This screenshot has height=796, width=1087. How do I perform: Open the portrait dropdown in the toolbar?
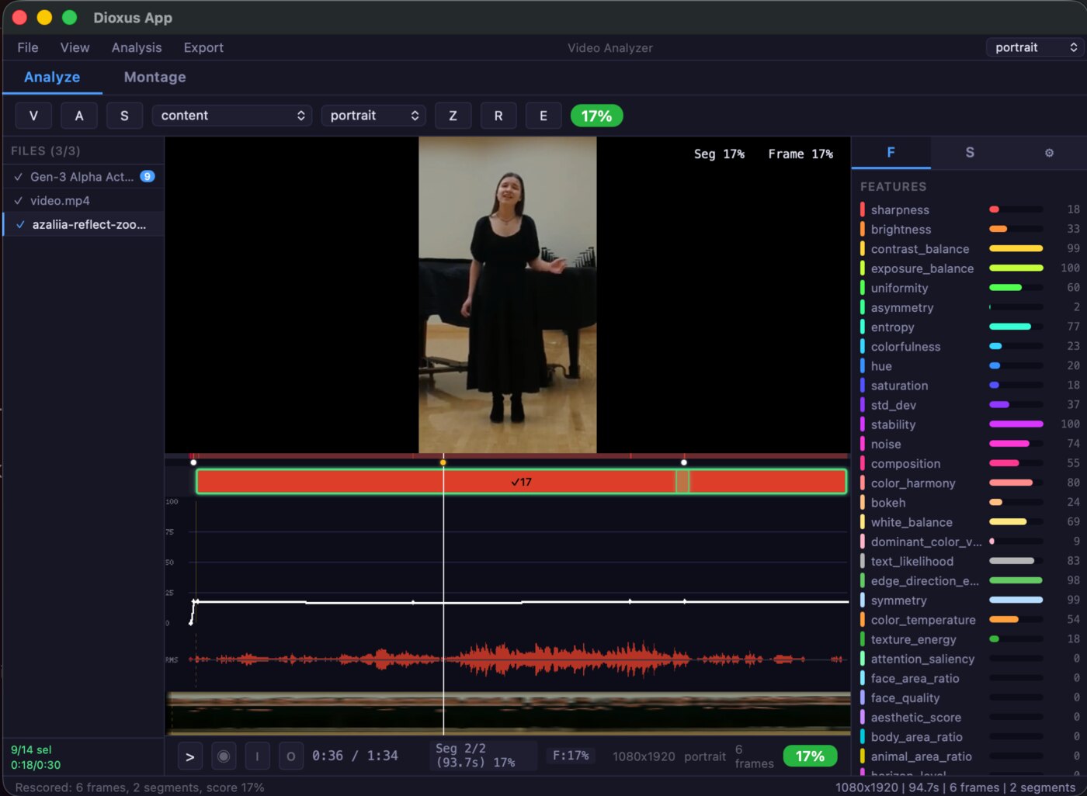pos(373,116)
